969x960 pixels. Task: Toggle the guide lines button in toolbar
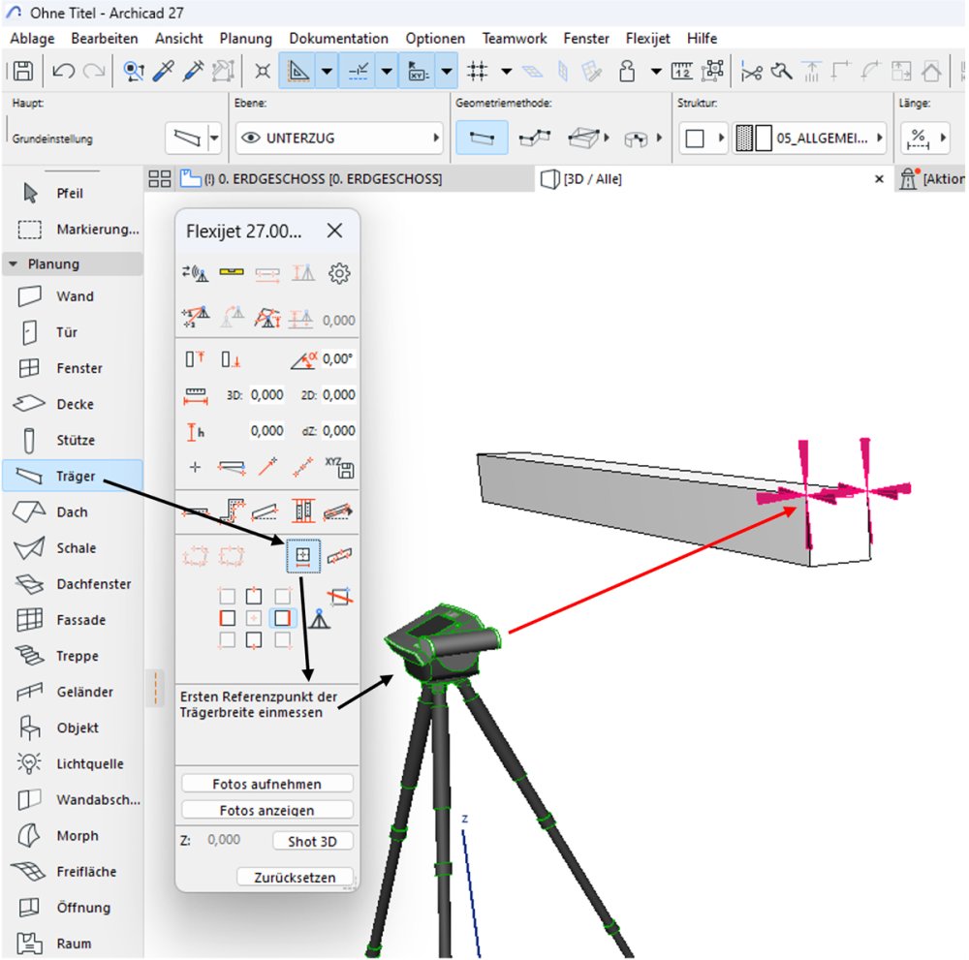pos(297,71)
